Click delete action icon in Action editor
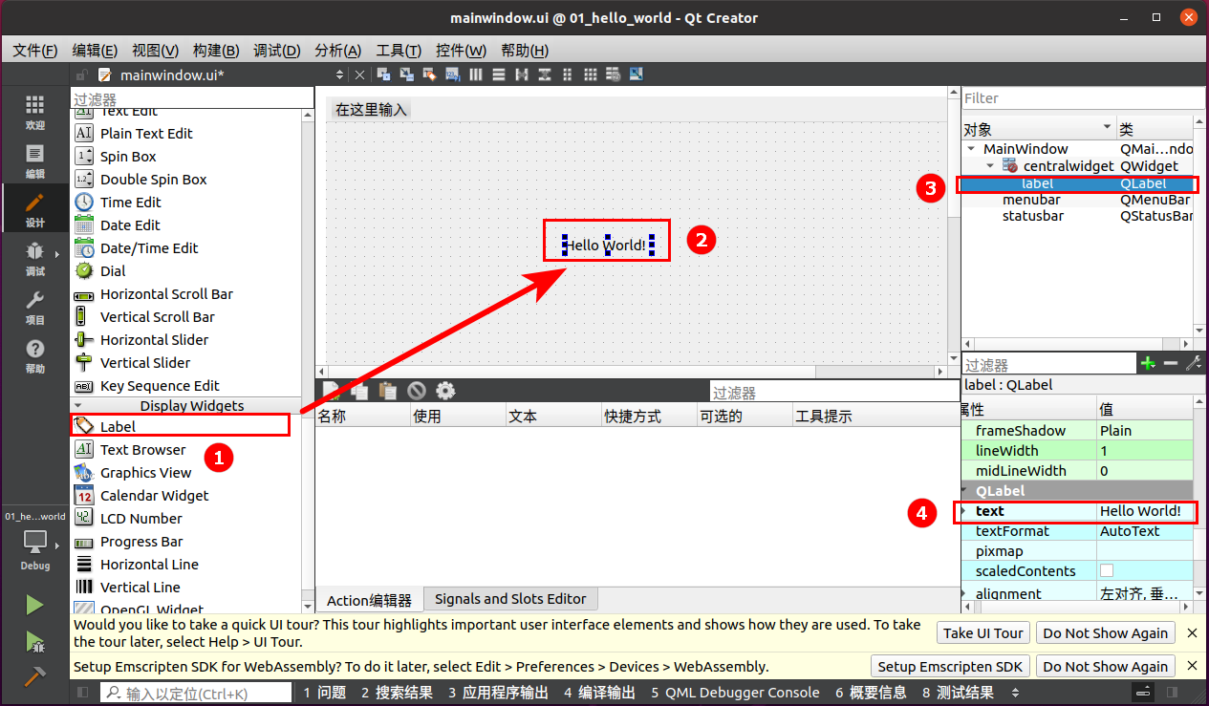Image resolution: width=1209 pixels, height=706 pixels. (x=417, y=391)
